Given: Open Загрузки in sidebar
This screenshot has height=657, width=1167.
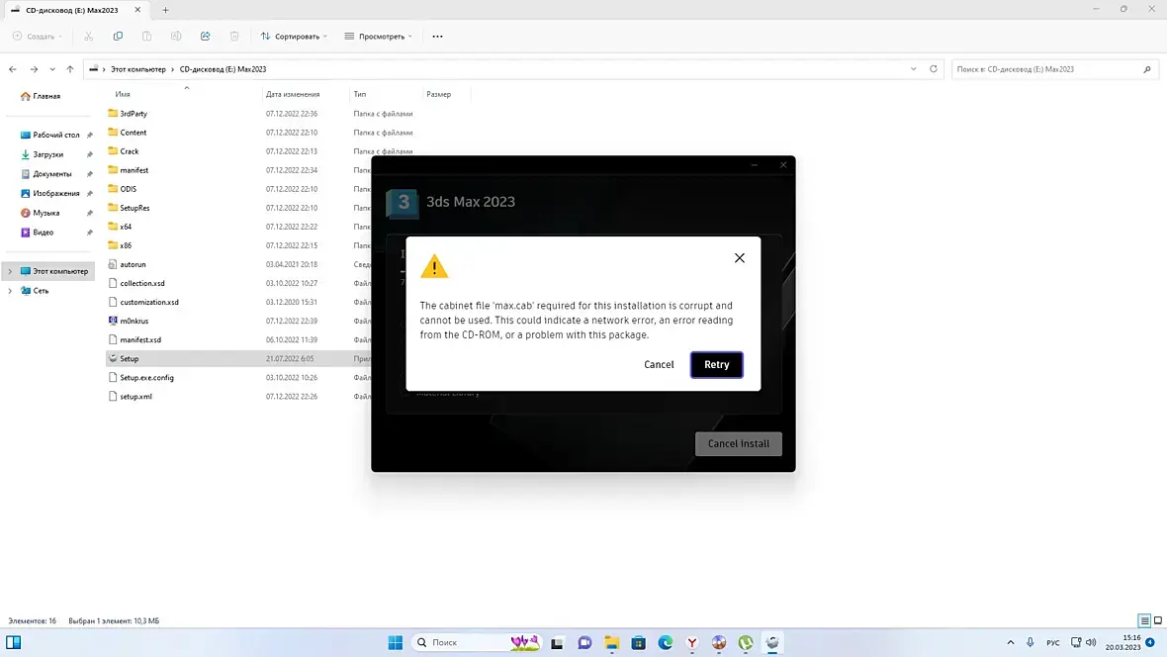Looking at the screenshot, I should [x=43, y=154].
